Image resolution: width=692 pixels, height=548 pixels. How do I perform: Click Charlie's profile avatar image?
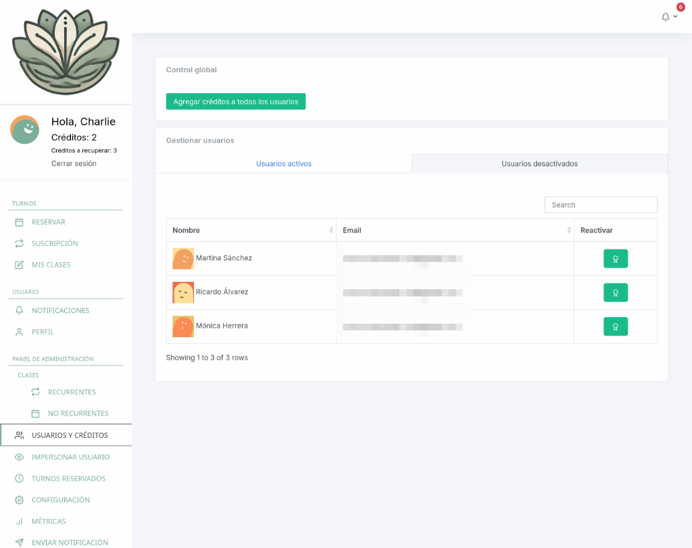pos(24,130)
